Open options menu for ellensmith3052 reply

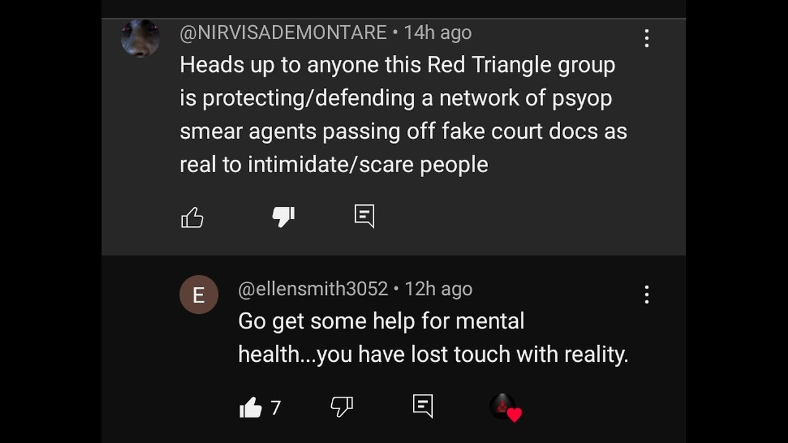(646, 295)
